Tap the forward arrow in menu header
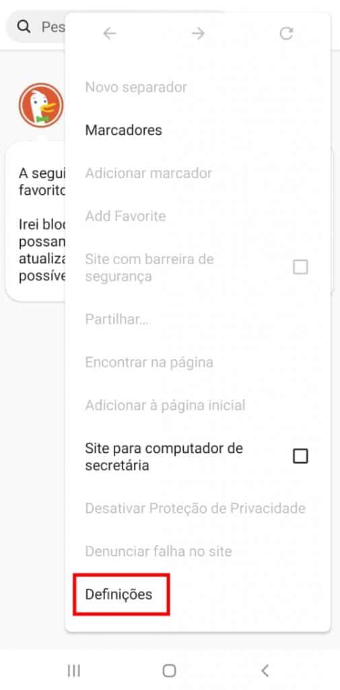The height and width of the screenshot is (690, 340). click(199, 34)
